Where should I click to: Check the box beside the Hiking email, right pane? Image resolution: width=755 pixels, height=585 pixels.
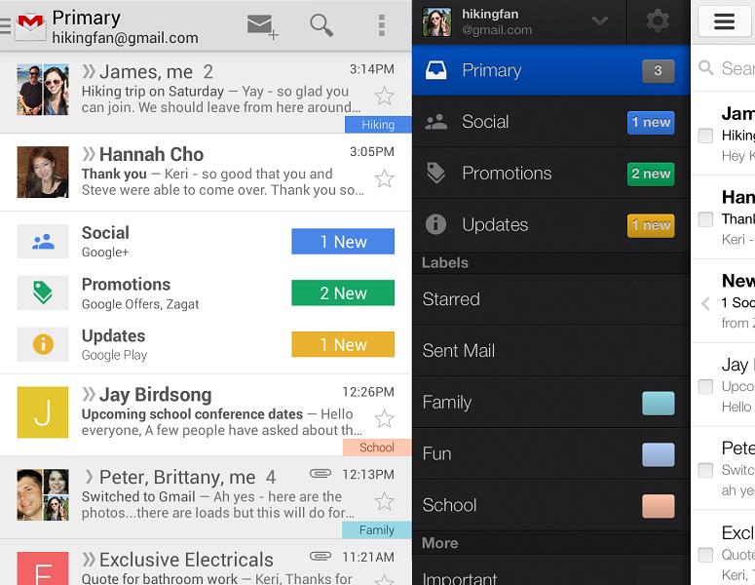705,135
